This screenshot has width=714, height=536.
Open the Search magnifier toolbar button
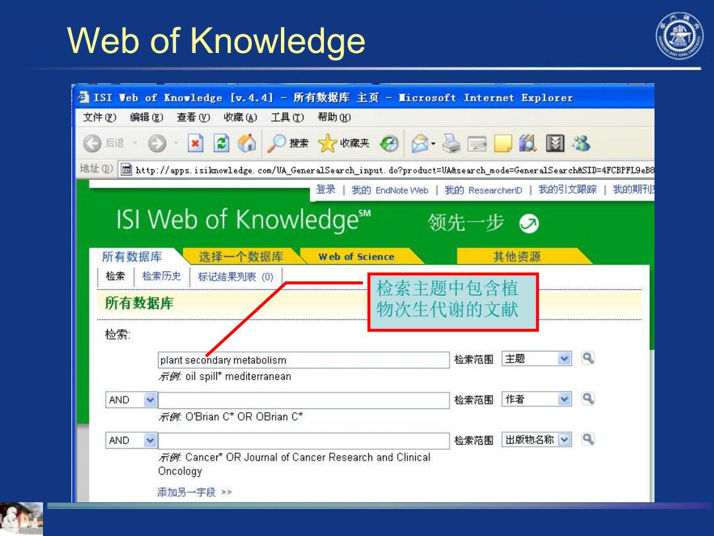288,144
